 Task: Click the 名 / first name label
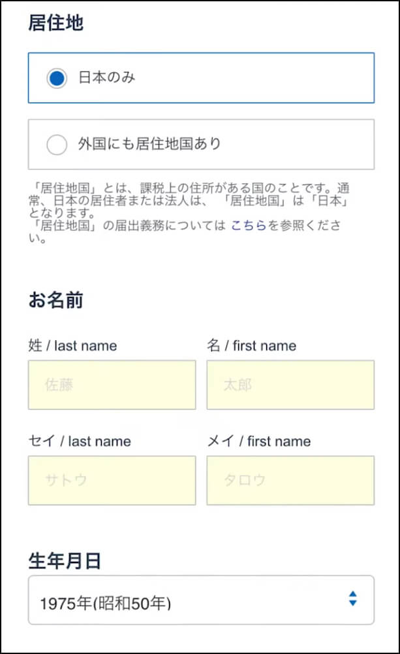[251, 346]
